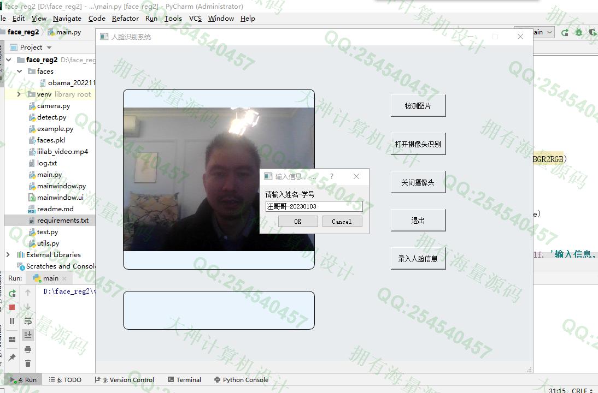Click the Down the stack trace arrow

point(28,307)
